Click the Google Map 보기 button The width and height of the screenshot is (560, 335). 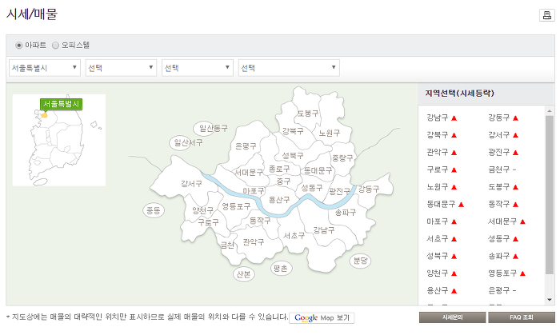point(322,318)
